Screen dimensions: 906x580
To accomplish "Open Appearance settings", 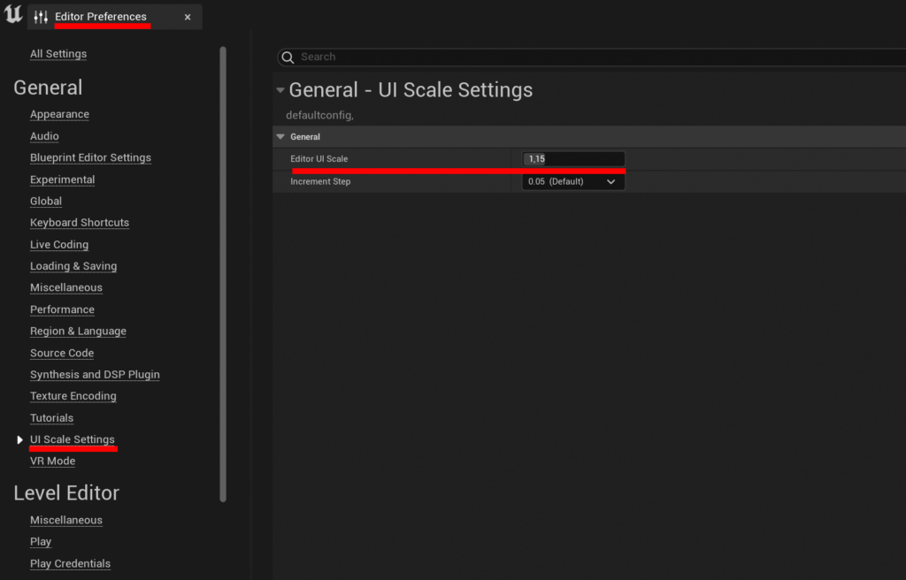I will [59, 114].
